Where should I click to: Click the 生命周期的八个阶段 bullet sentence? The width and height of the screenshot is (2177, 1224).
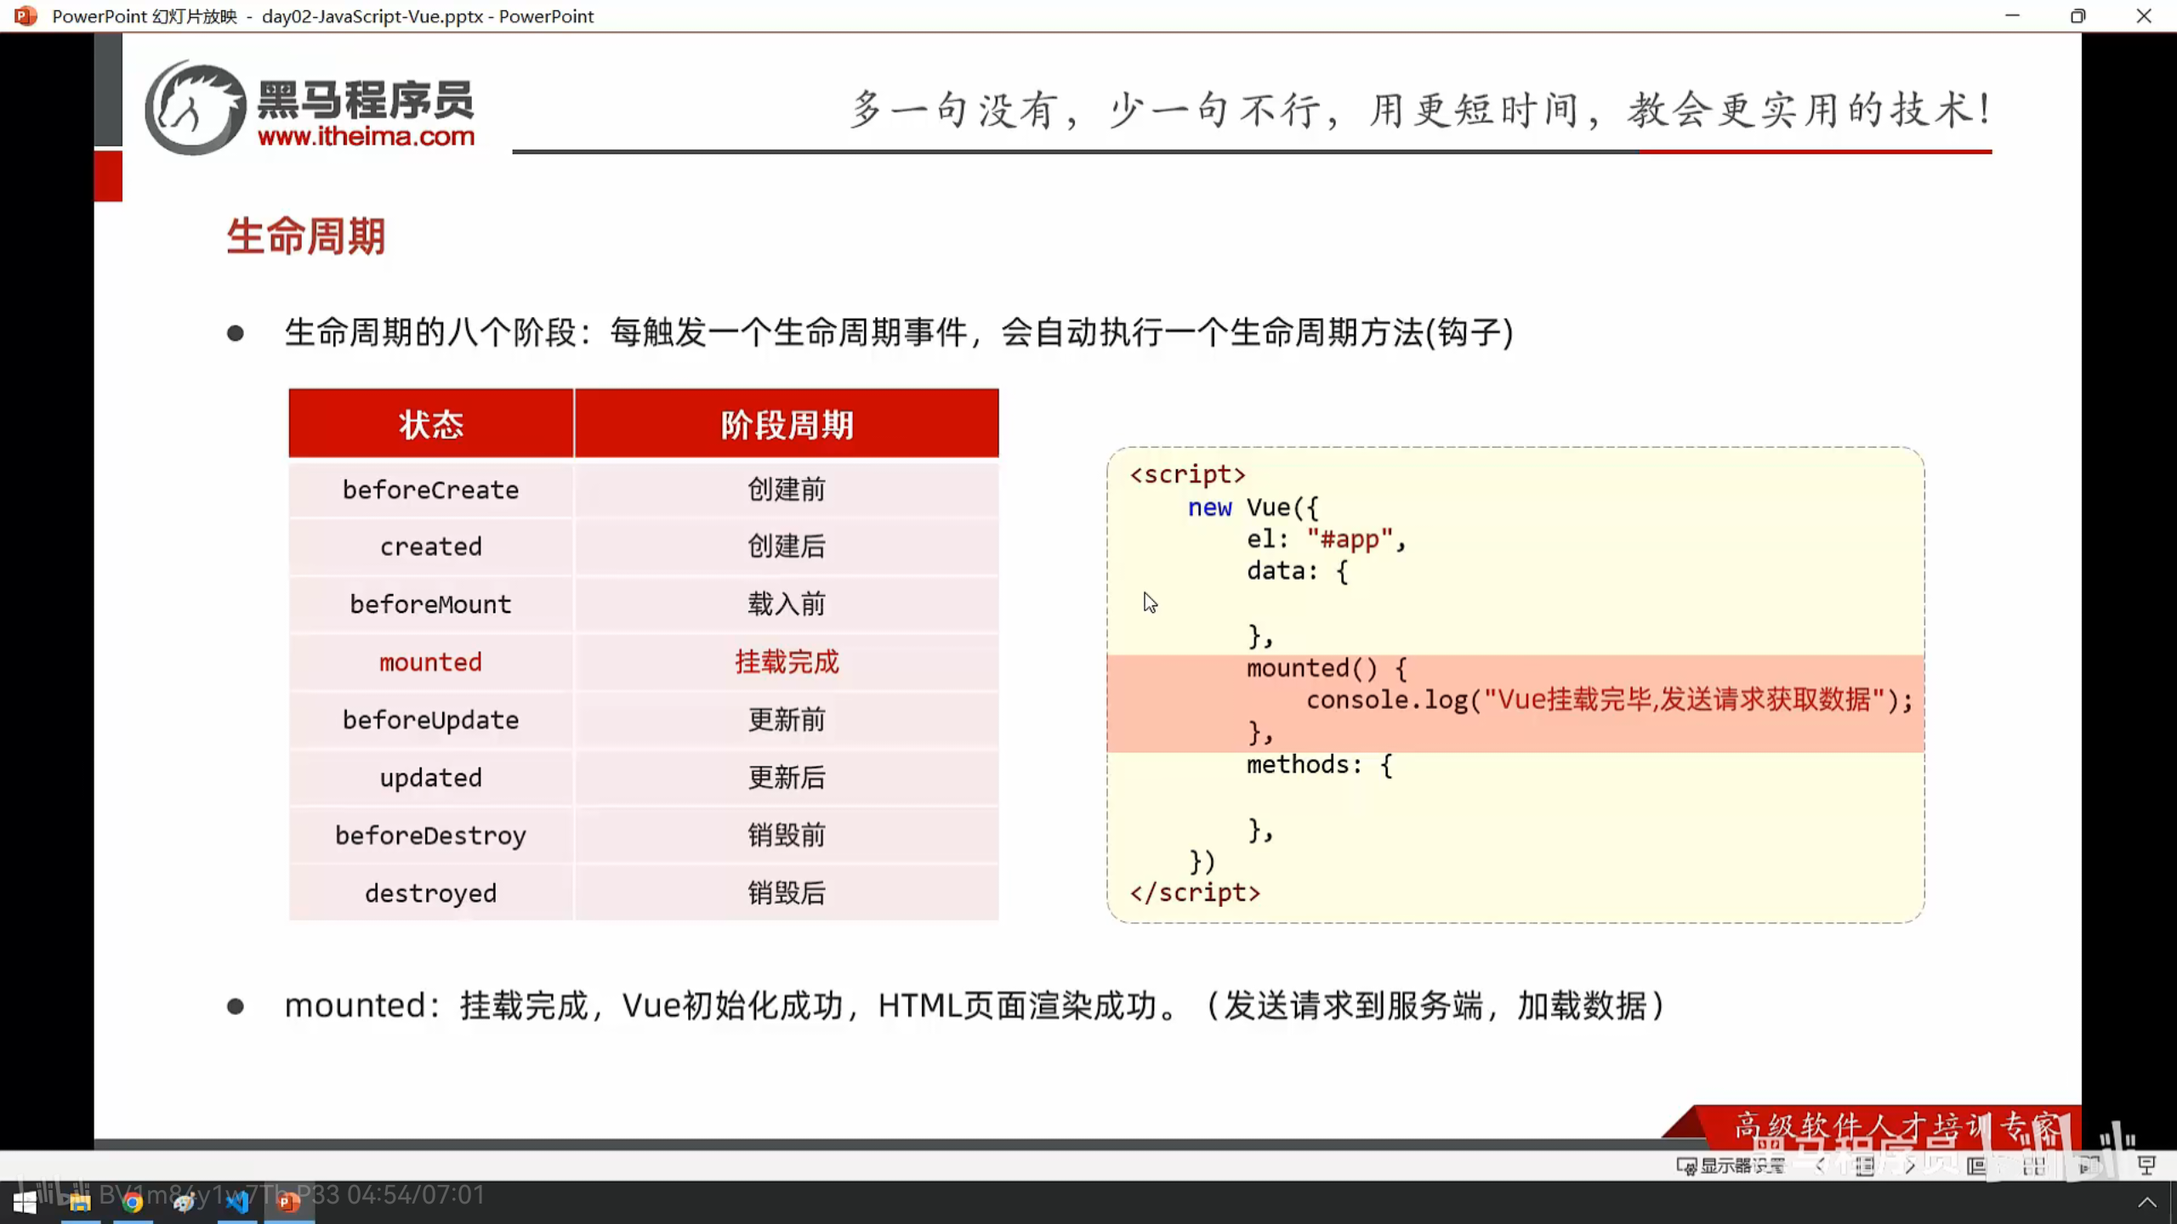coord(899,332)
